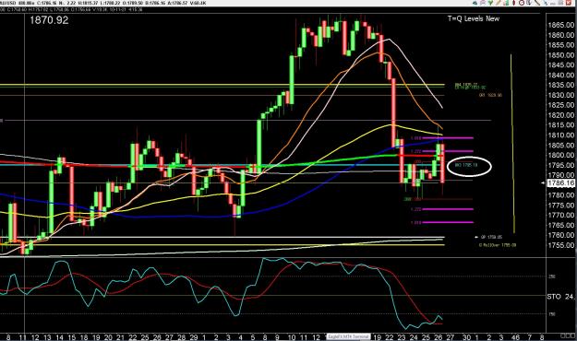577x341 pixels.
Task: Click the 1850.00 price scale label
Action: (561, 55)
